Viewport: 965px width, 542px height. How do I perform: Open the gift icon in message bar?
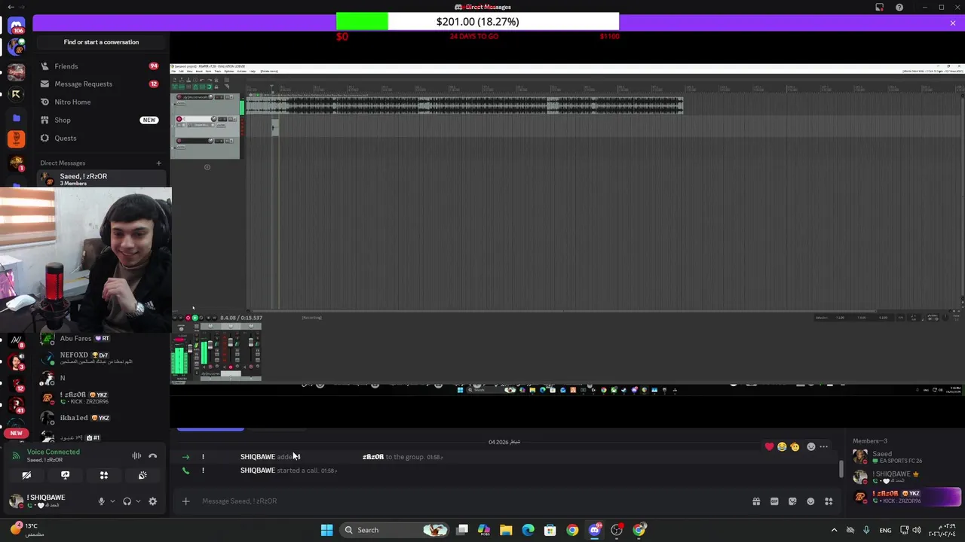(x=756, y=501)
